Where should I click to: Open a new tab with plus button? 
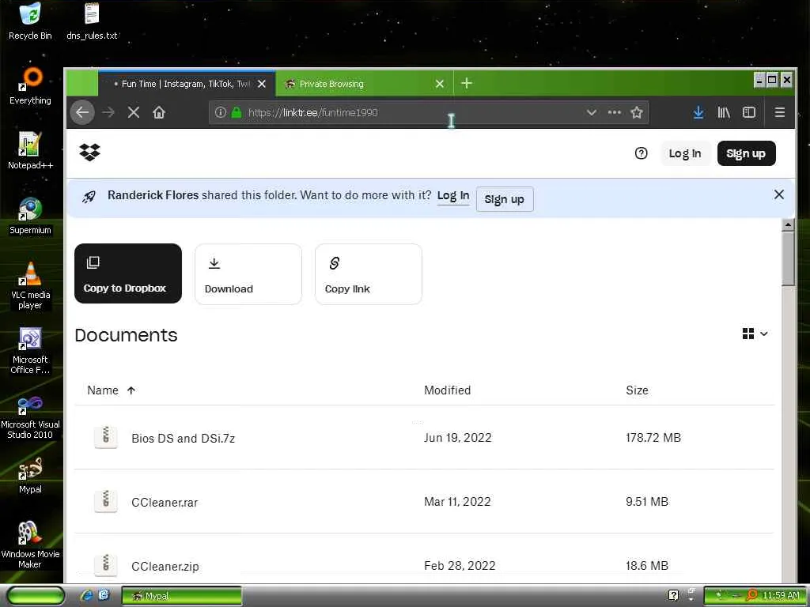(467, 83)
